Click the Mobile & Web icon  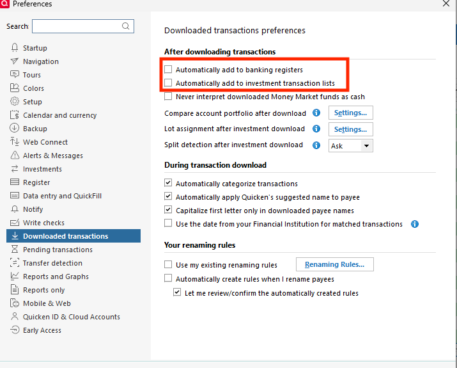click(15, 303)
